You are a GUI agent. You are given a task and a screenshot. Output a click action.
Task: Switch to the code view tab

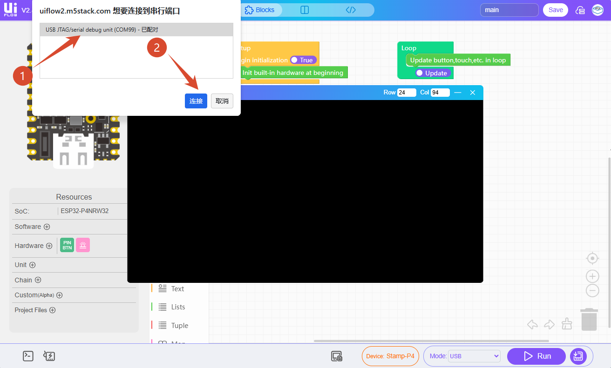coord(351,10)
